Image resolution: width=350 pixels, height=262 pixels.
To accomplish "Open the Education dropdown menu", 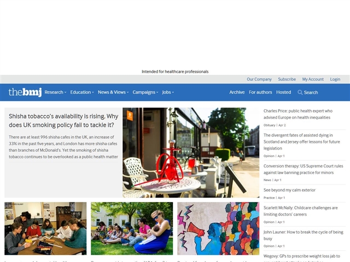I will tap(82, 92).
